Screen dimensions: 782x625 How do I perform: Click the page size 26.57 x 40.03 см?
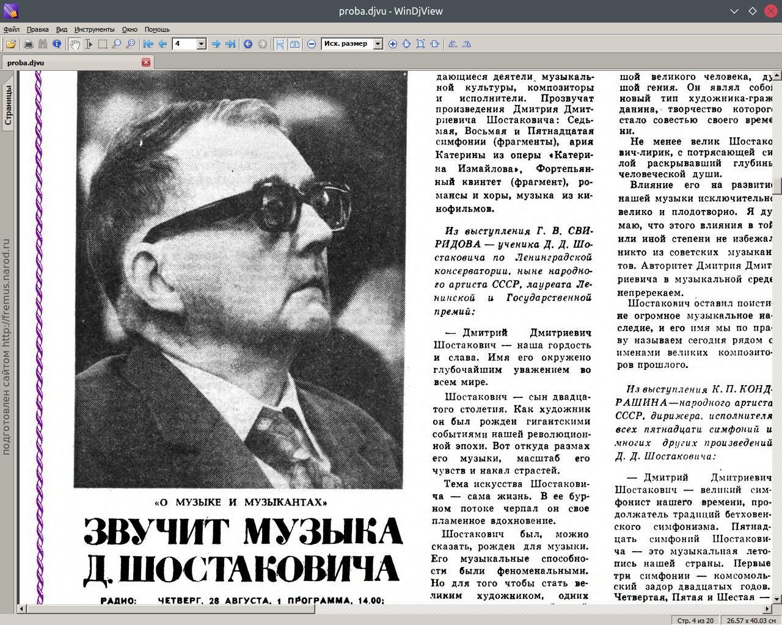pyautogui.click(x=751, y=620)
